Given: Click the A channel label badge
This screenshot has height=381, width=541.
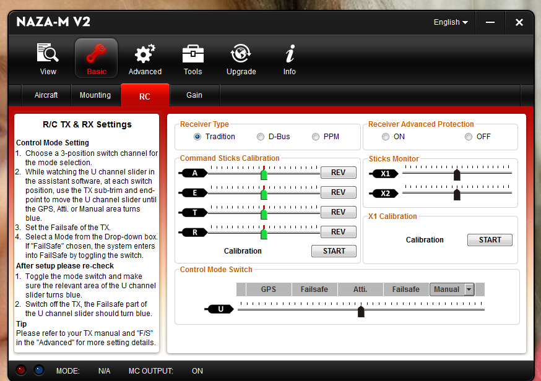Looking at the screenshot, I should pyautogui.click(x=194, y=173).
